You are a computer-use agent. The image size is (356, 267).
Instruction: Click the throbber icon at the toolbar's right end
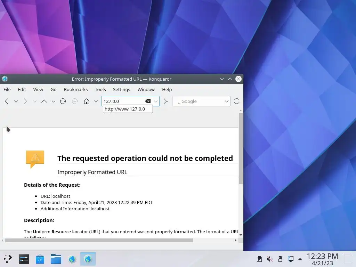pos(236,101)
